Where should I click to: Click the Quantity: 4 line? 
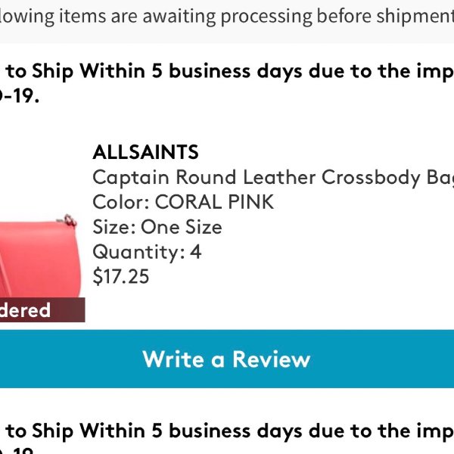(x=147, y=252)
